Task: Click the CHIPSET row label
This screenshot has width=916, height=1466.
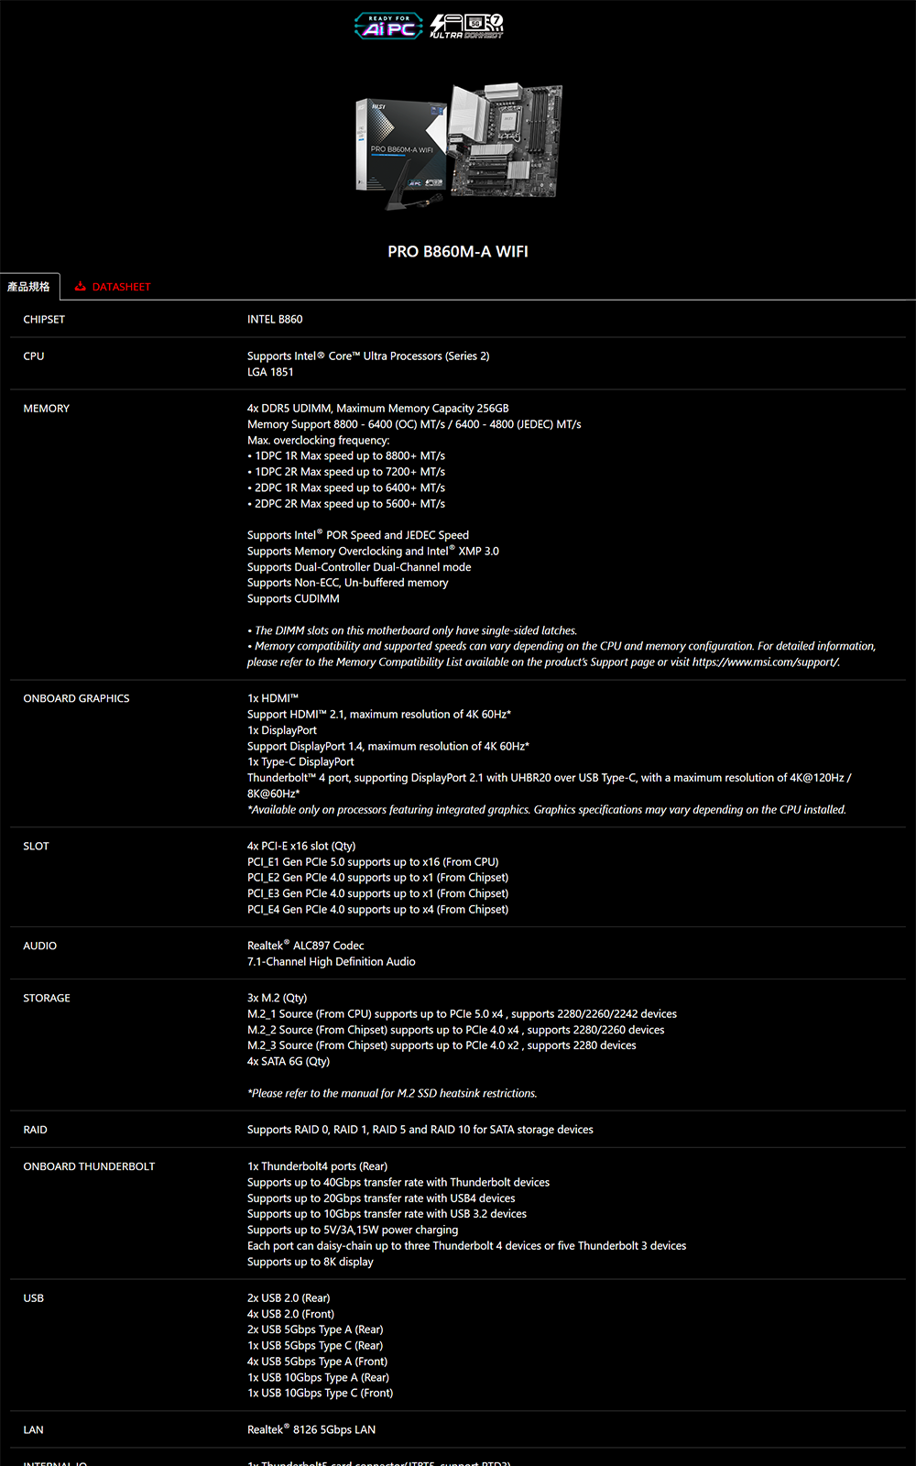Action: tap(44, 320)
